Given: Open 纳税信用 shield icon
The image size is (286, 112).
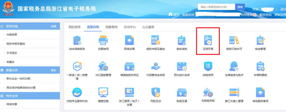Looking at the screenshot, I should pyautogui.click(x=208, y=66).
